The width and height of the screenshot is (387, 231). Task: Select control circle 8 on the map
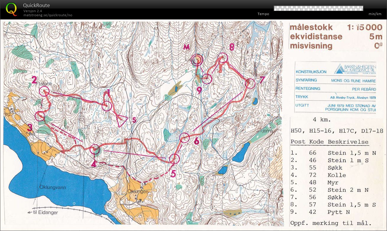coord(223,57)
